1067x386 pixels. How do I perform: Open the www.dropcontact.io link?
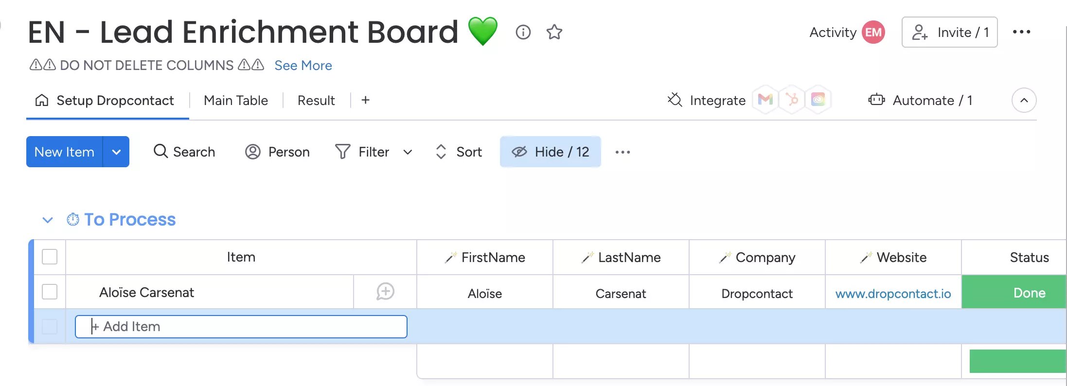pos(893,294)
